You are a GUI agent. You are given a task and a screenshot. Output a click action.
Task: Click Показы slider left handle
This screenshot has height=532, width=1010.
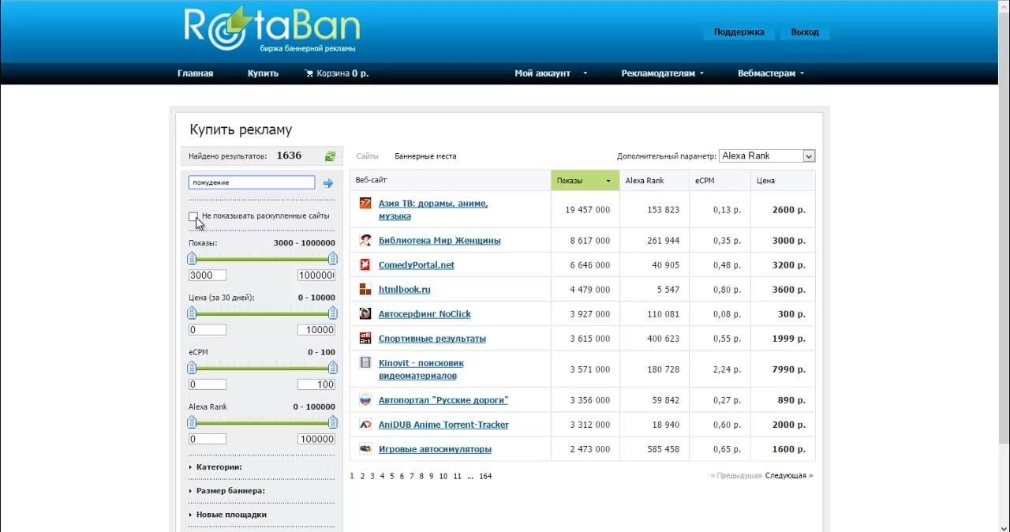(x=192, y=259)
